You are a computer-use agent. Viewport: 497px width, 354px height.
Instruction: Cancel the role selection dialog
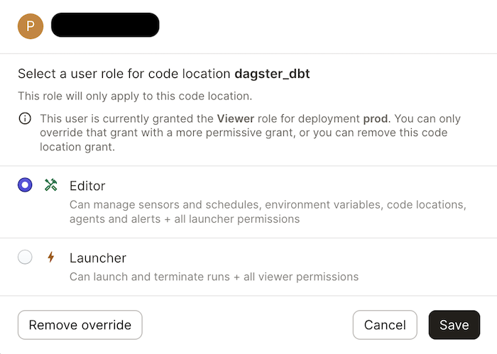(x=385, y=325)
